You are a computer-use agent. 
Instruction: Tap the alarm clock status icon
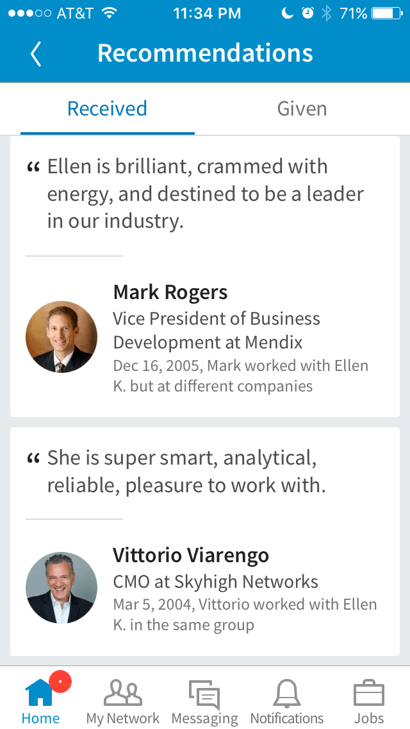[x=308, y=13]
